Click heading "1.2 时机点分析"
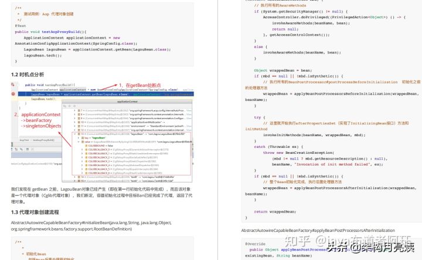Image resolution: width=422 pixels, height=260 pixels. click(28, 75)
